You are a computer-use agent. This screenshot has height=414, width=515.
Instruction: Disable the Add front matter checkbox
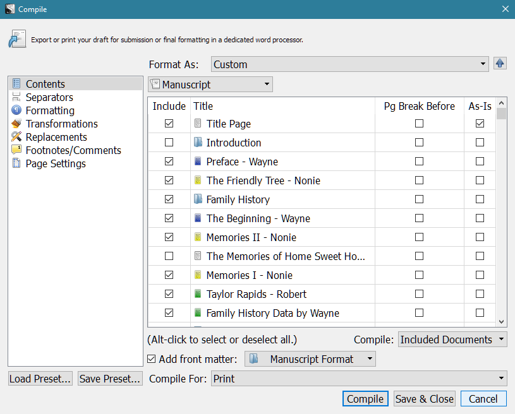(x=152, y=359)
